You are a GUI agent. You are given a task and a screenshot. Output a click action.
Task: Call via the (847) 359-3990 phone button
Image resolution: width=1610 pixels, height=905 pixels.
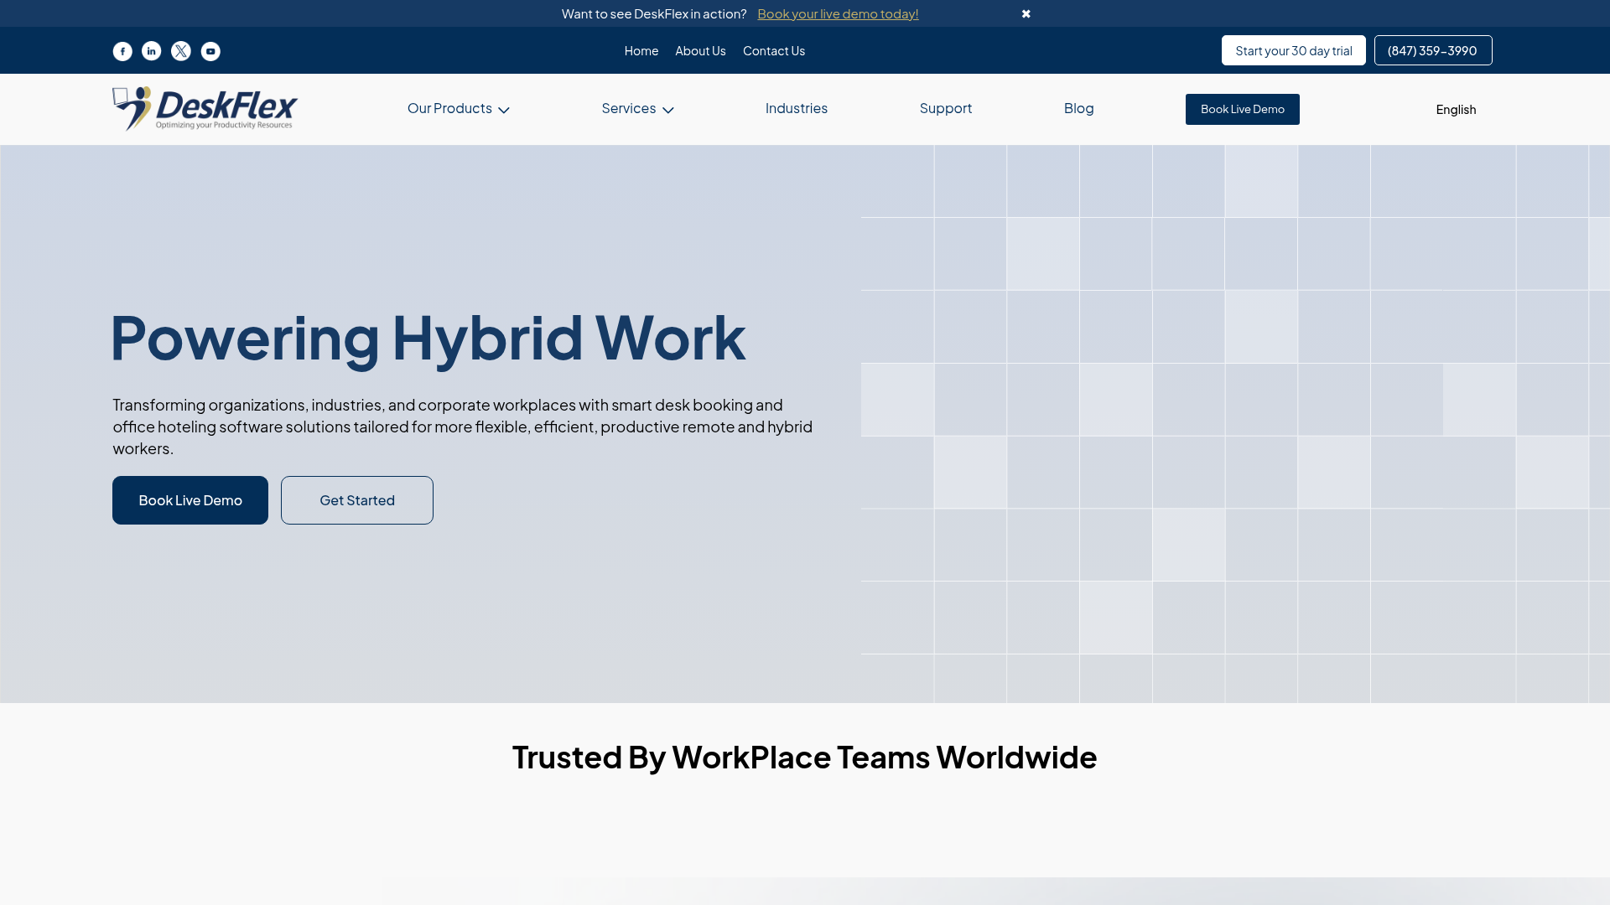pyautogui.click(x=1432, y=50)
